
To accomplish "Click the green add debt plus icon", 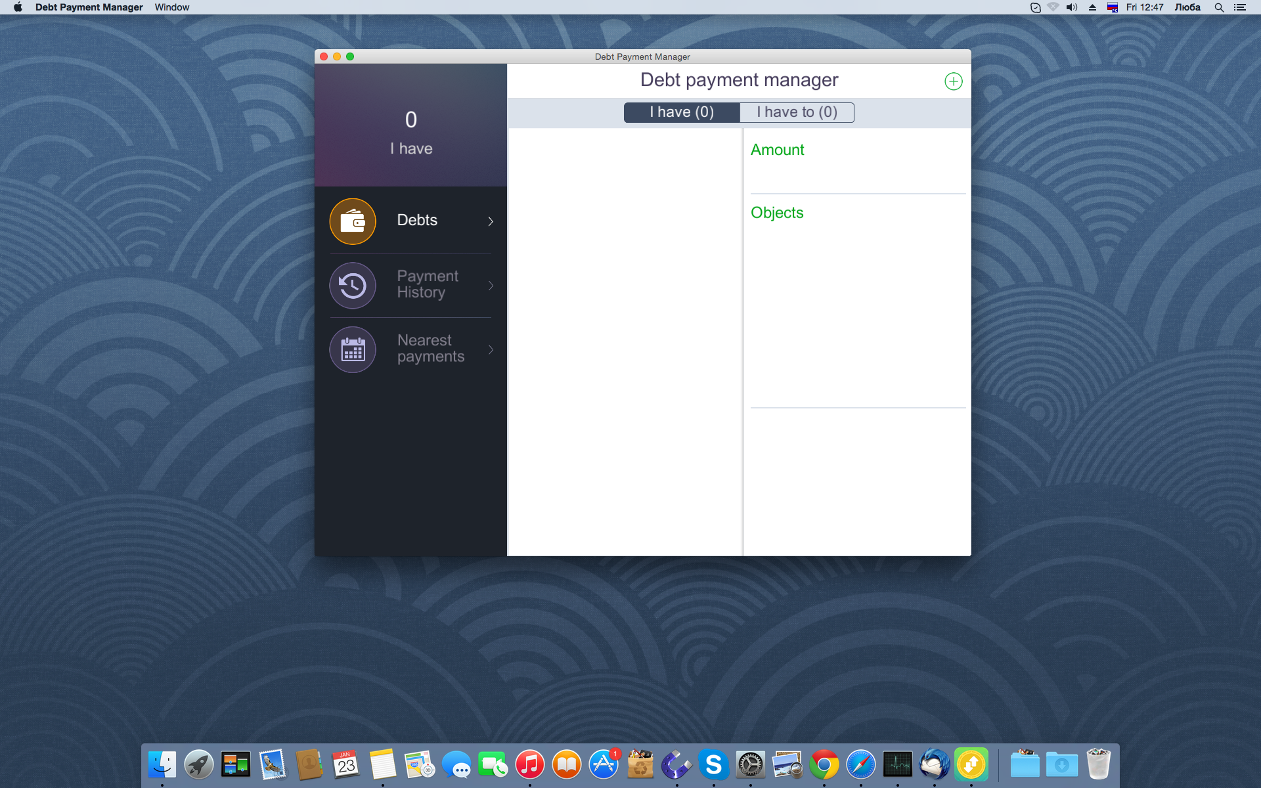I will click(953, 81).
